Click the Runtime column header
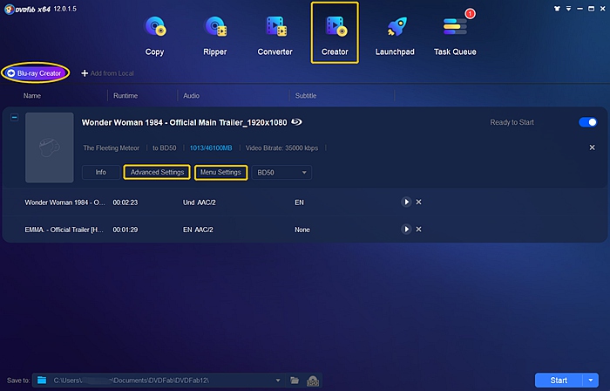This screenshot has width=610, height=391. 125,96
